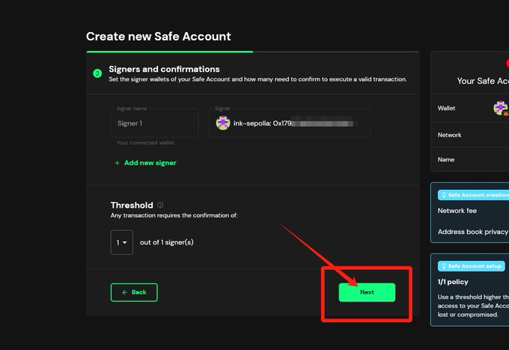Click the Safe Account setup lightbulb icon
Image resolution: width=509 pixels, height=350 pixels.
[x=443, y=265]
